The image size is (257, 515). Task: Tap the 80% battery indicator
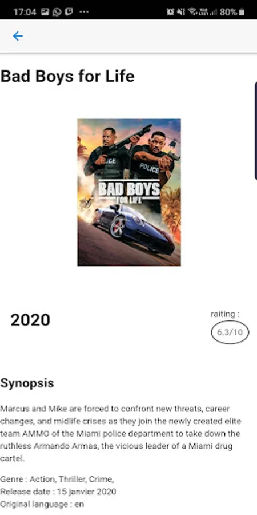(x=232, y=12)
